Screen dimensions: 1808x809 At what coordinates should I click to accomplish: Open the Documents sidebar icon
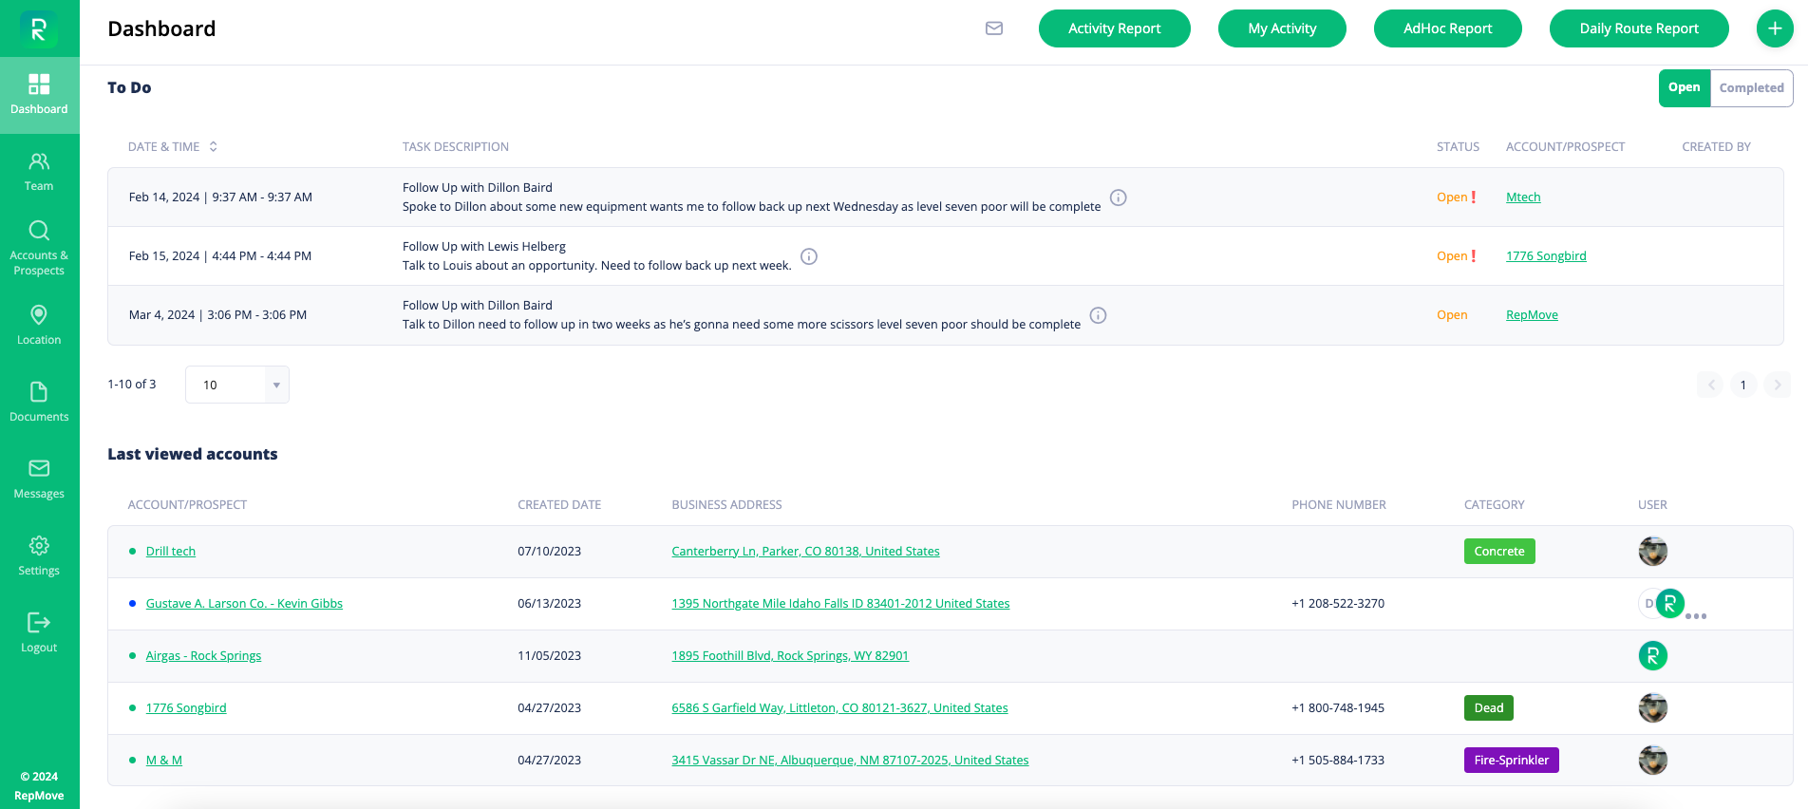point(39,392)
